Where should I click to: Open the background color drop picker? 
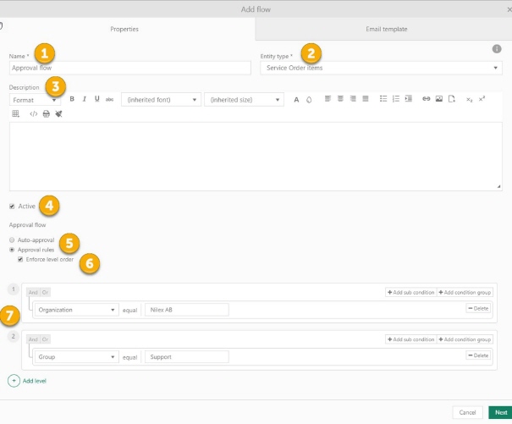[x=309, y=100]
